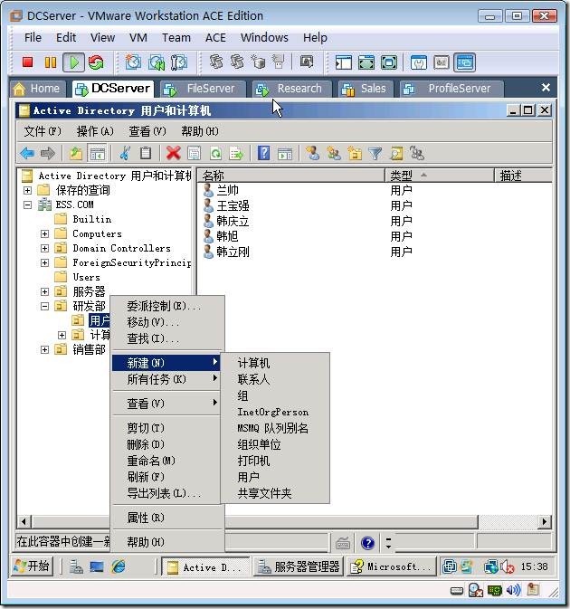Click the filter funnel icon
Screen dimensions: 570x609
pyautogui.click(x=375, y=153)
